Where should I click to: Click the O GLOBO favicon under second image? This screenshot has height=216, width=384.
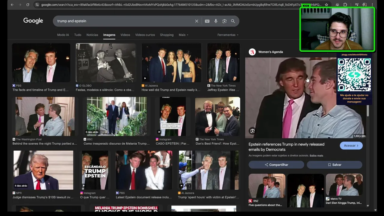pos(77,85)
